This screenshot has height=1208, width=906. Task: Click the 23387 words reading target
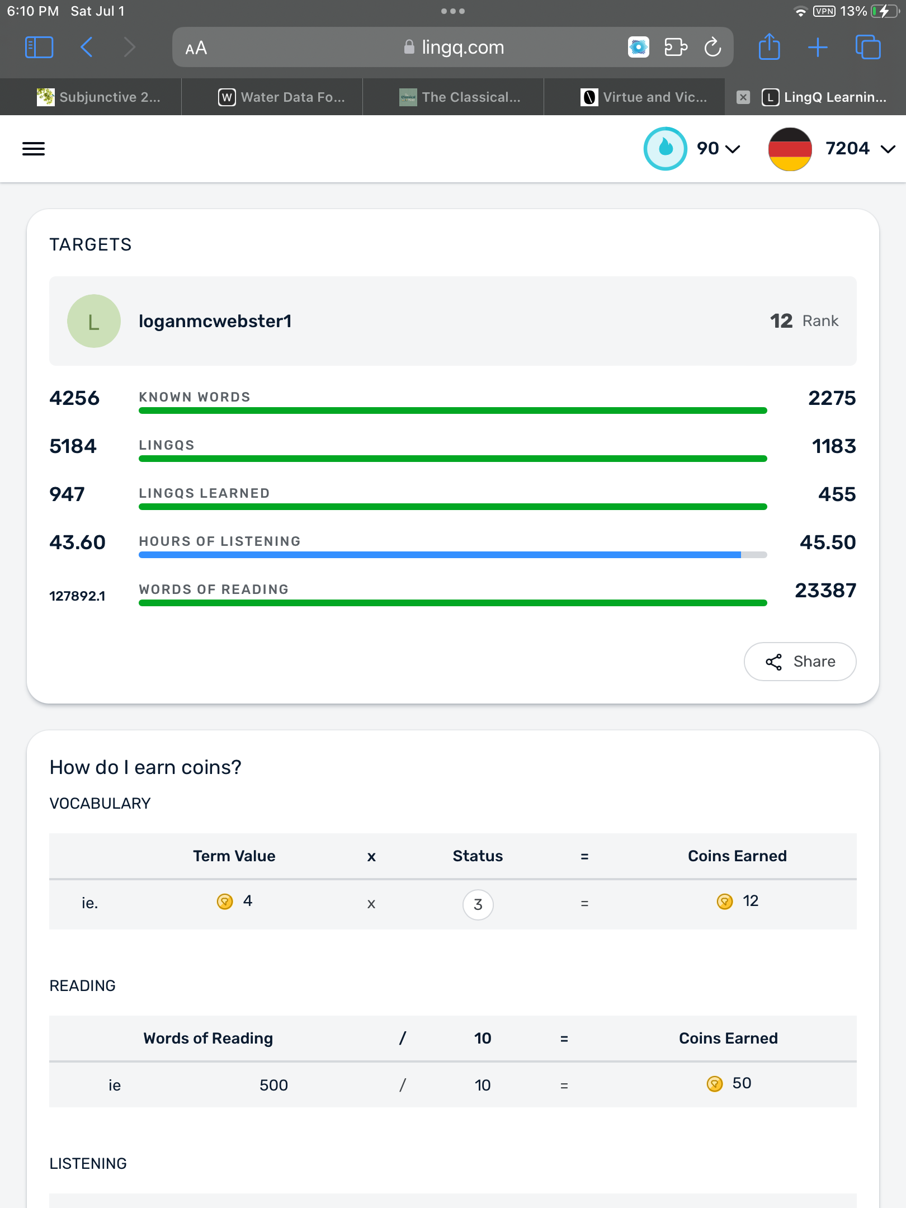pos(825,591)
